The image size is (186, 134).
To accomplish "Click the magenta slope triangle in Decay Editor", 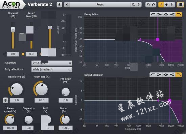I will pyautogui.click(x=140, y=39).
